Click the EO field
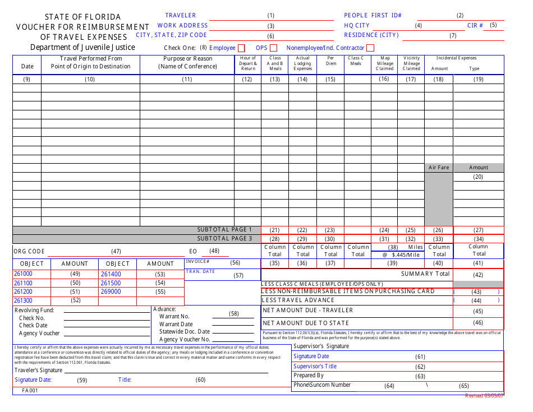Viewport: 533px width, 412px height. click(x=215, y=251)
